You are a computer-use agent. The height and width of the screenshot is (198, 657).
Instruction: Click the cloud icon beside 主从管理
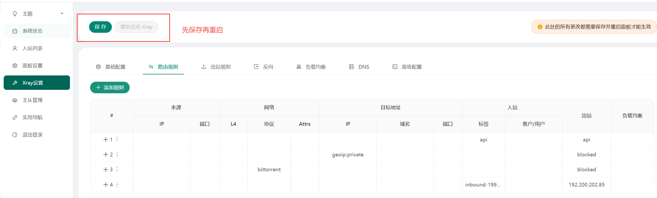[x=15, y=100]
